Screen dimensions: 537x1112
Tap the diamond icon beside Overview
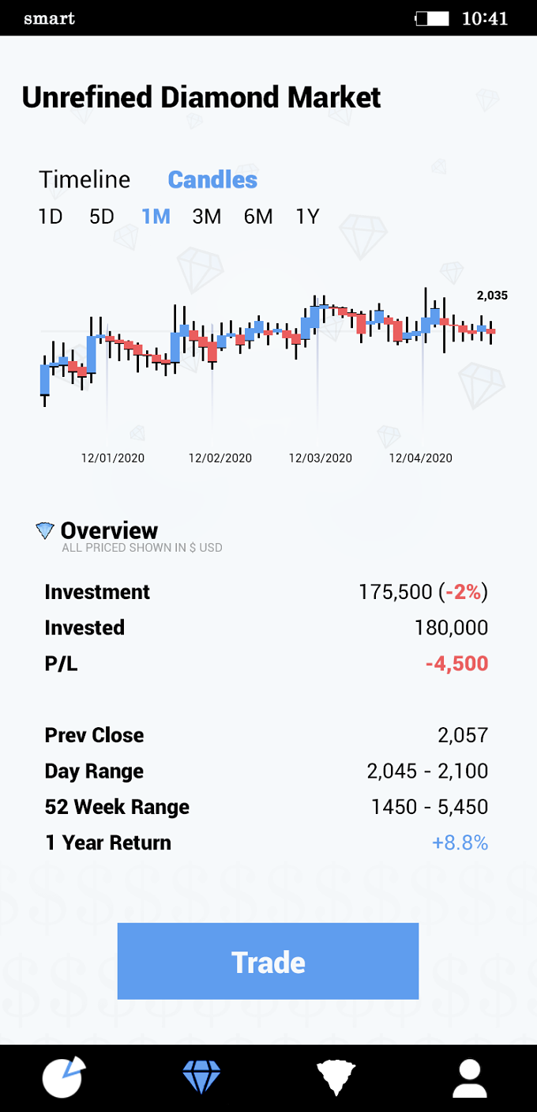coord(45,530)
